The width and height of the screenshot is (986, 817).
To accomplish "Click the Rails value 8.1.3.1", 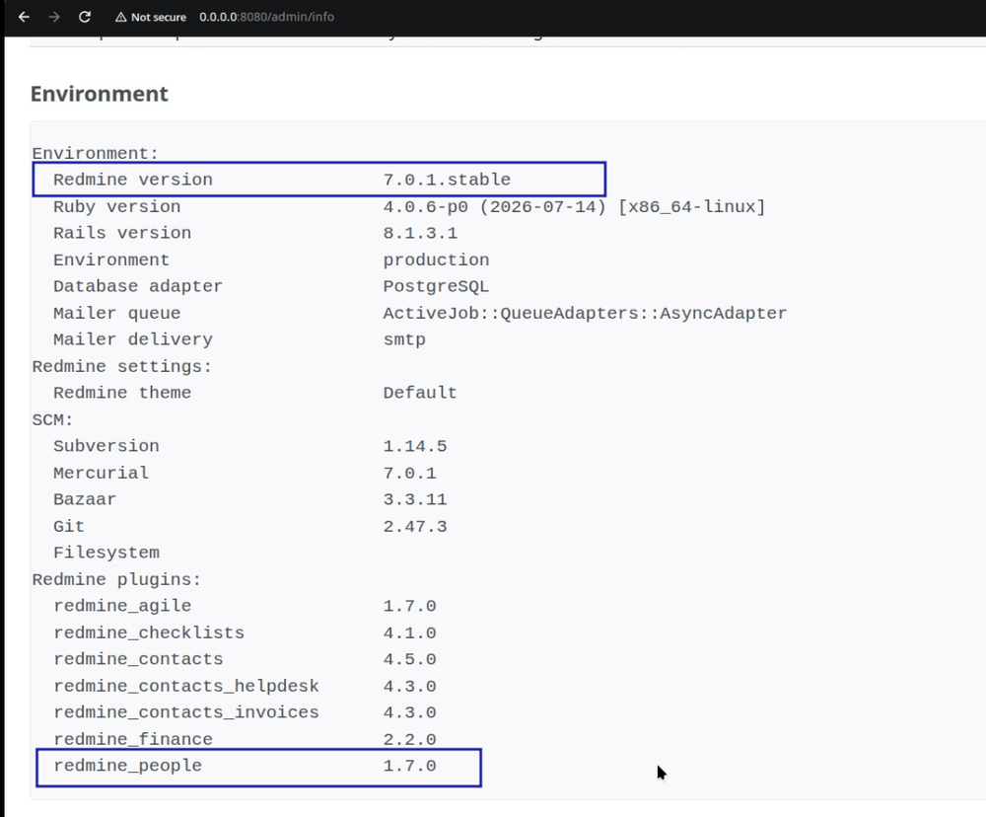I will 420,234.
